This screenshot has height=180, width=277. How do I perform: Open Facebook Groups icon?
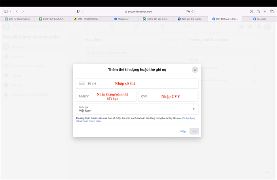(x=162, y=27)
